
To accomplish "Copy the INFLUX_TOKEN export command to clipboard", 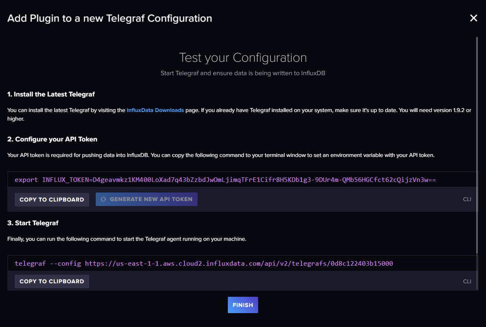I will tap(52, 199).
